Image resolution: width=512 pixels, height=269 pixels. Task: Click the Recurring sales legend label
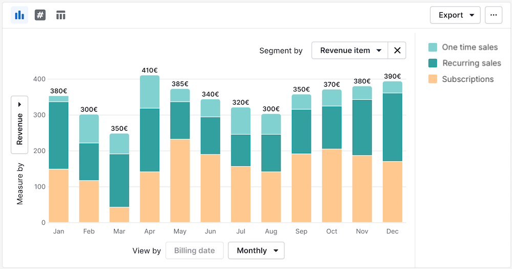coord(472,63)
